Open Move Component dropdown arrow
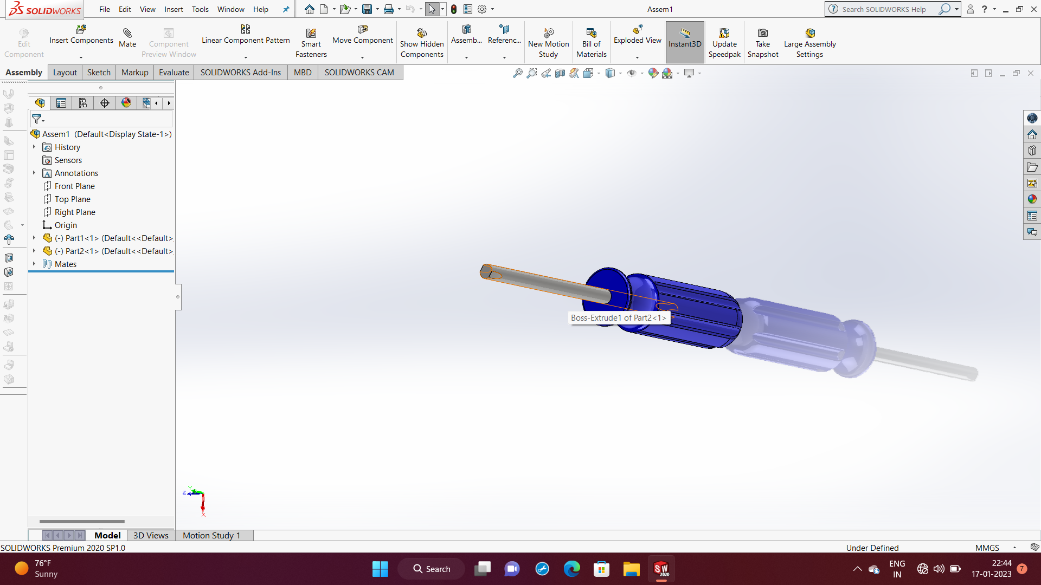1041x585 pixels. 363,57
